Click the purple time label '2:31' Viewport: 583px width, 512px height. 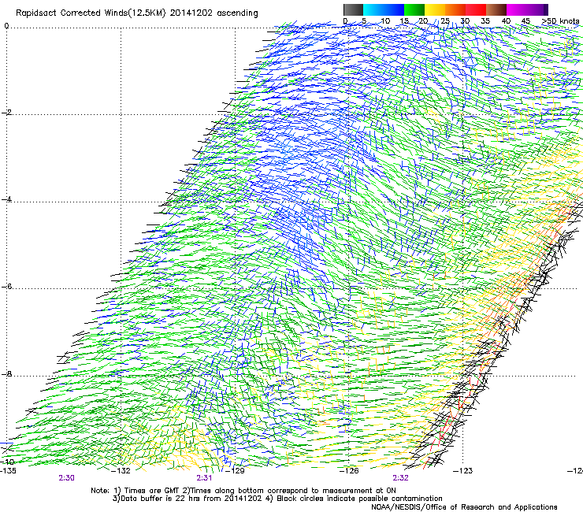pyautogui.click(x=204, y=478)
